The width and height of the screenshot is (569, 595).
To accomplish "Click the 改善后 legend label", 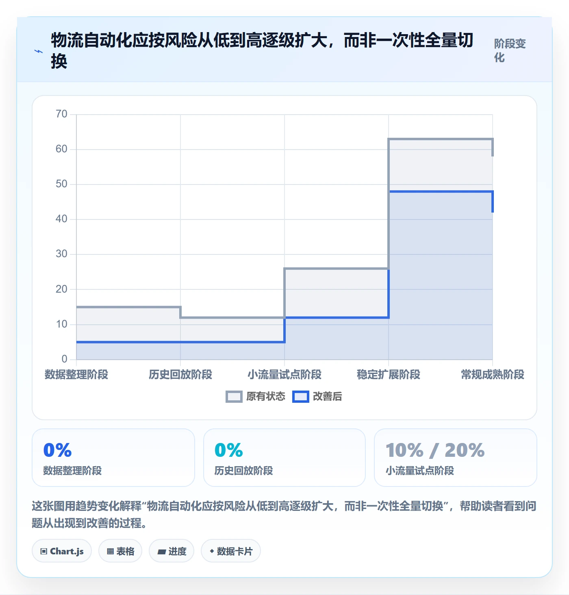I will click(328, 397).
